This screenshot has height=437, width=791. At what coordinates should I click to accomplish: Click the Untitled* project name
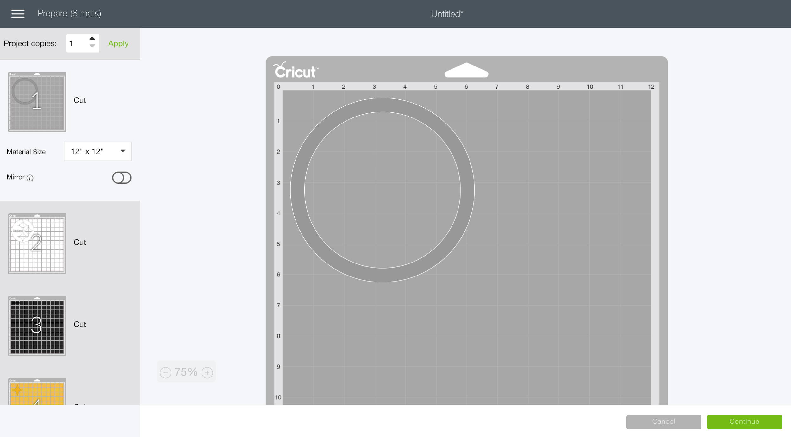[x=447, y=14]
